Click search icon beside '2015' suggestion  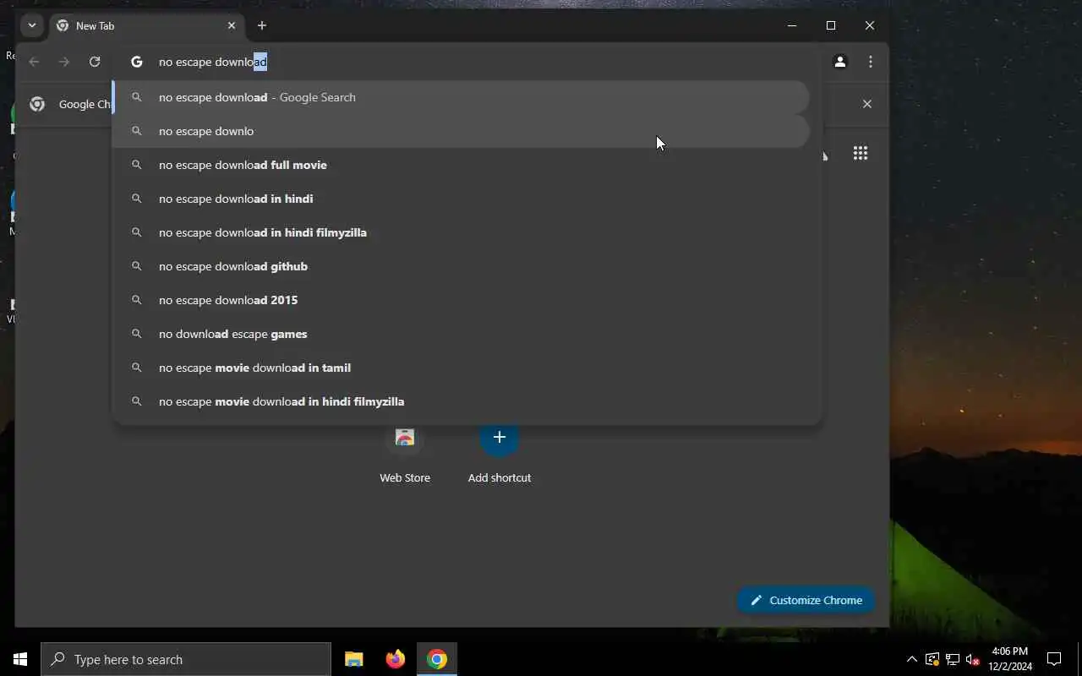136,300
